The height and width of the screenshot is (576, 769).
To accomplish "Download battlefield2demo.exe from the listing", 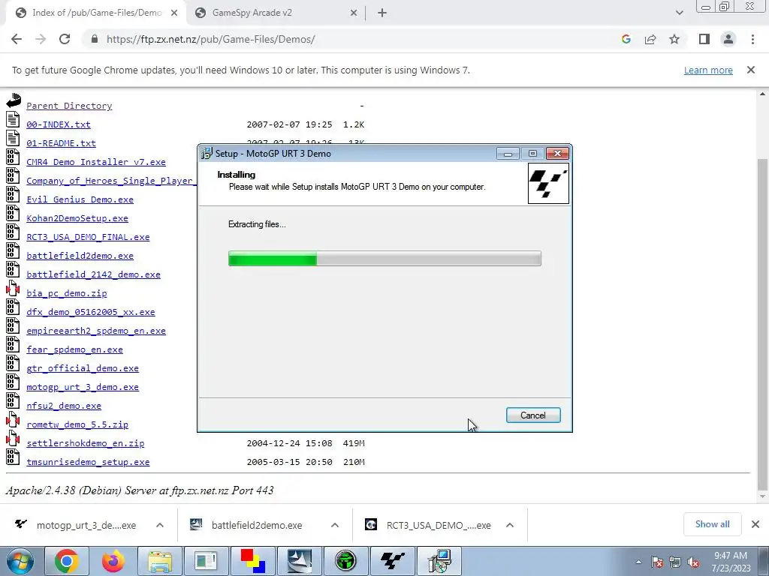I will tap(80, 256).
